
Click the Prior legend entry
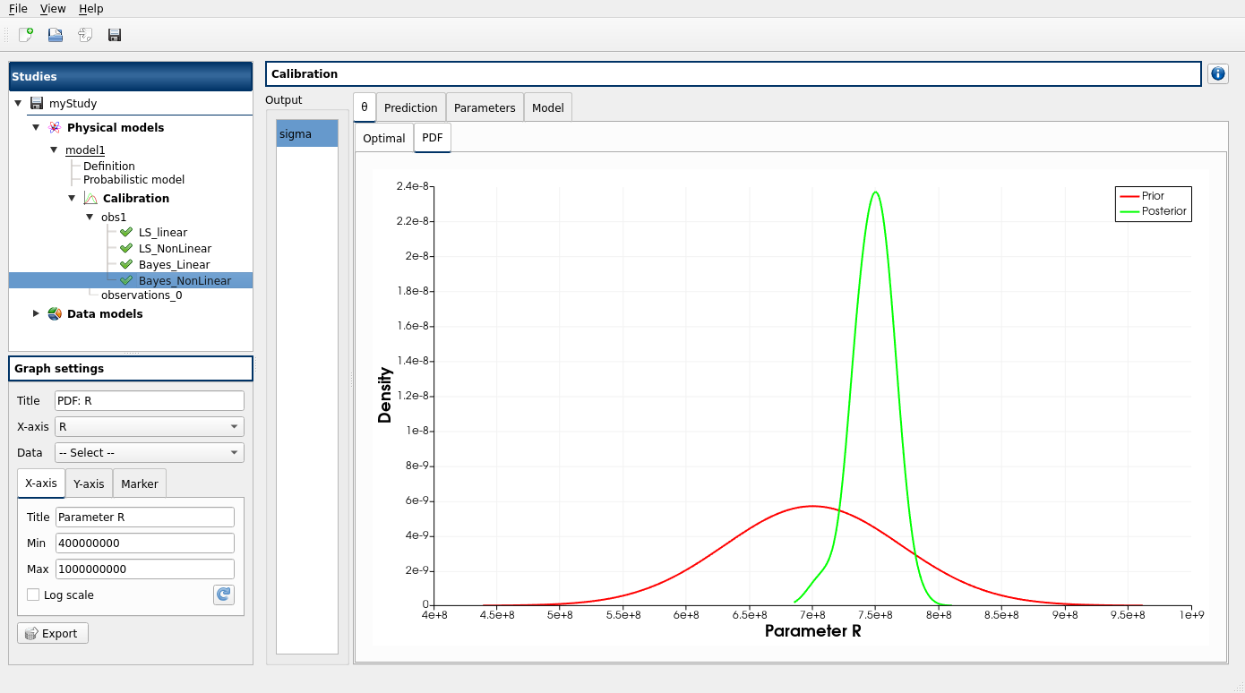[x=1153, y=196]
